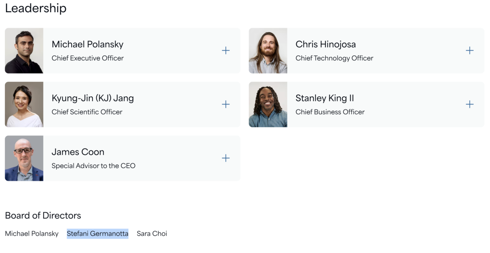This screenshot has width=490, height=253.
Task: Expand Michael Polansky's bio with plus icon
Action: coord(225,51)
